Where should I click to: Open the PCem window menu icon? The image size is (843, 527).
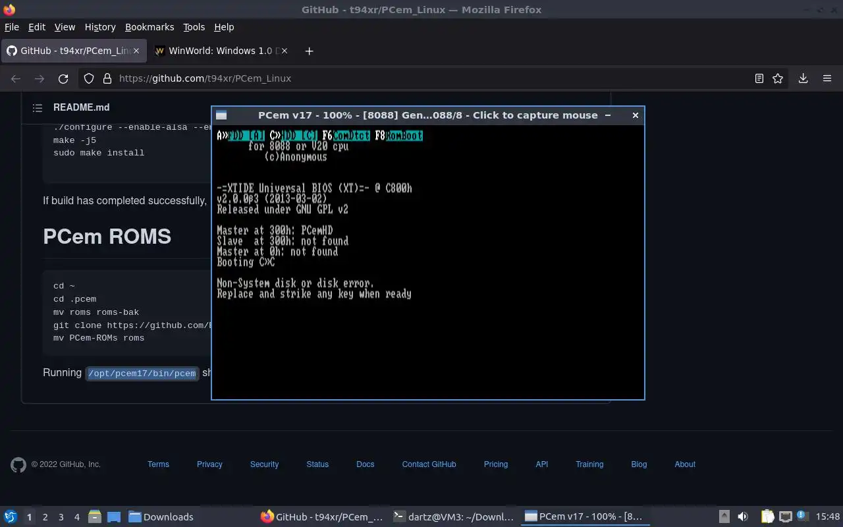[x=221, y=115]
